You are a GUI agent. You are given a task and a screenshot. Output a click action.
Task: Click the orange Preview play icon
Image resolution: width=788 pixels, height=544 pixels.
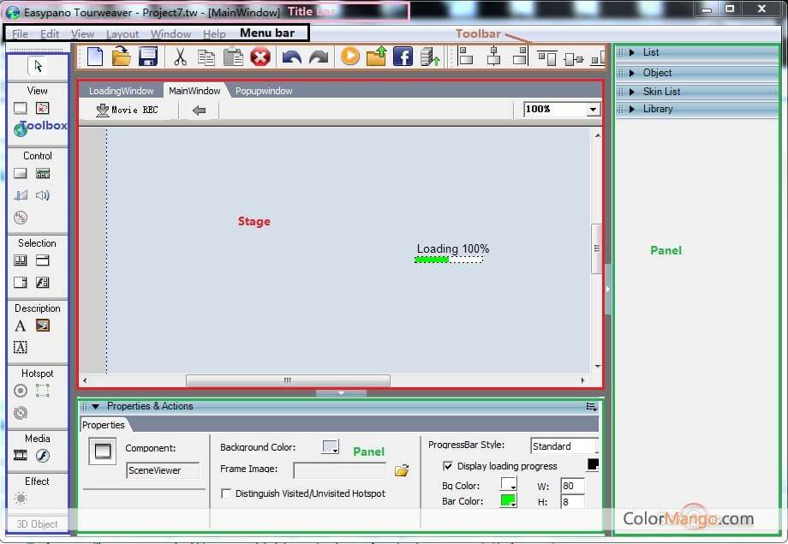coord(349,57)
